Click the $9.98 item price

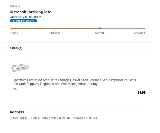point(141,92)
